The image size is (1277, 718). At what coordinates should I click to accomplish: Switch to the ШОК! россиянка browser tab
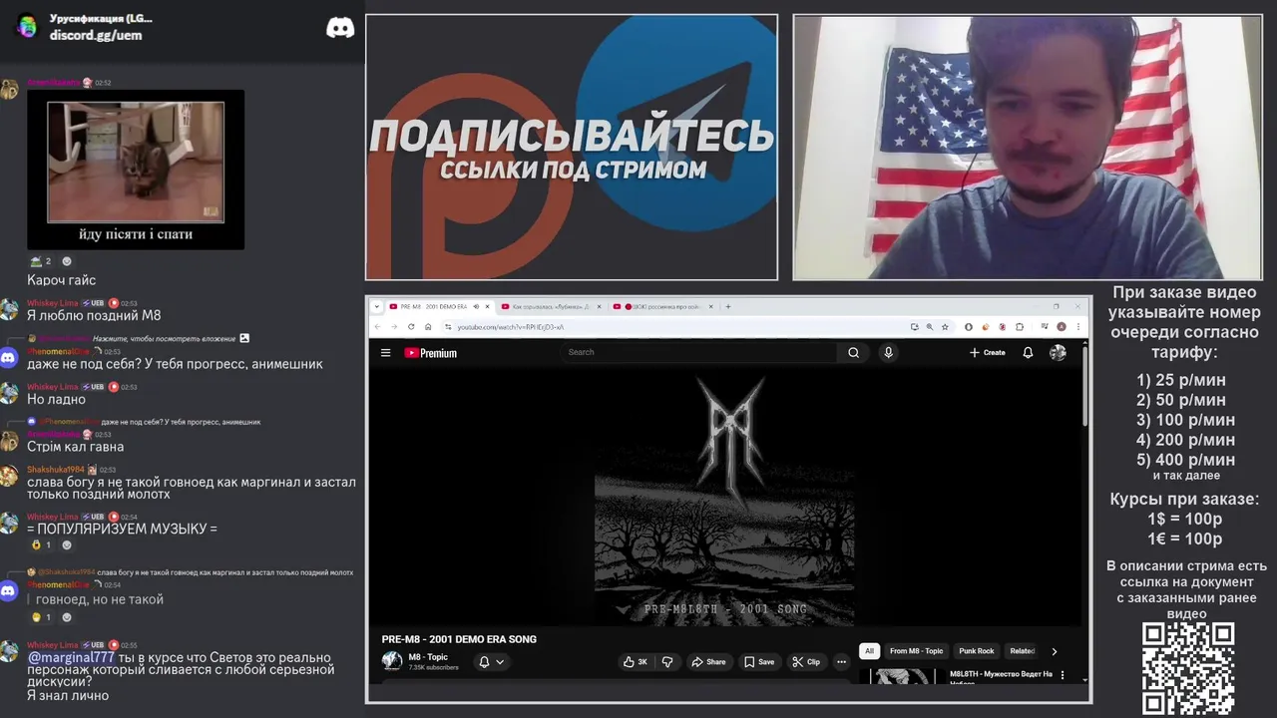662,306
